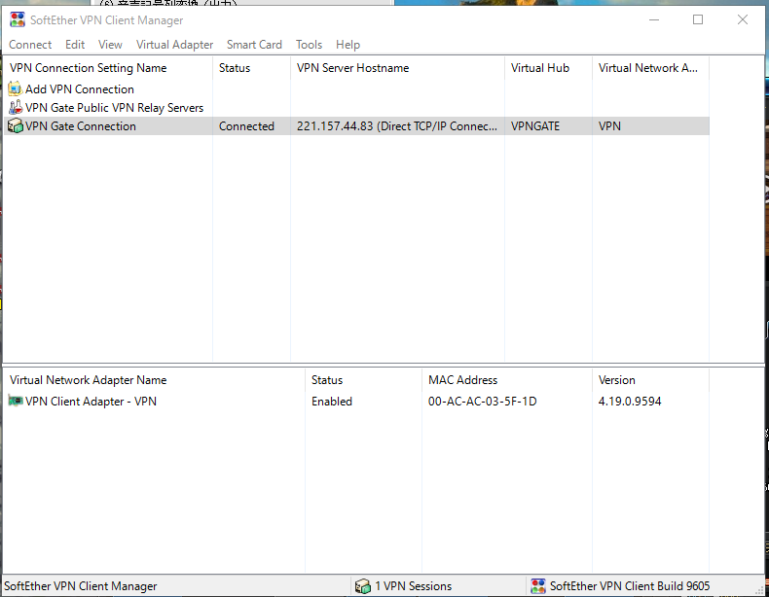Select the VPN Gate Connection row name

81,126
